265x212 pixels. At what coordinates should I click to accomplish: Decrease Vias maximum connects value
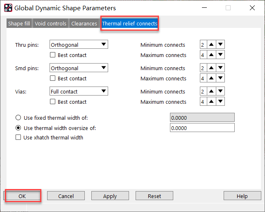coord(221,102)
